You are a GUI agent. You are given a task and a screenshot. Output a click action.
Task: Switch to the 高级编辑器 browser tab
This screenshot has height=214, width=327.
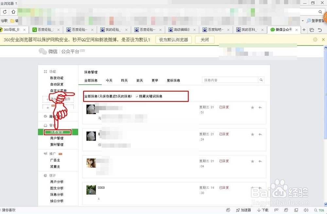(x=181, y=30)
